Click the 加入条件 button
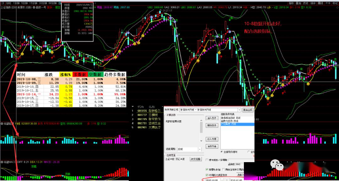The height and width of the screenshot is (181, 339). [x=212, y=118]
